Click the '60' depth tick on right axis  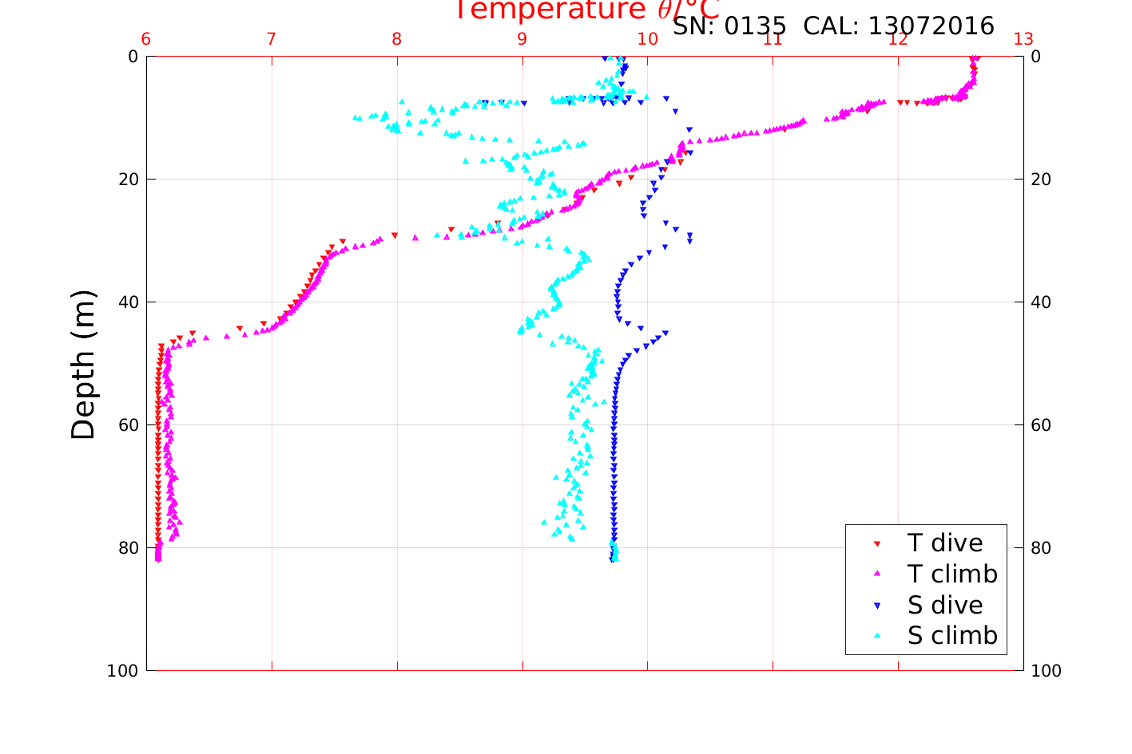tap(1041, 425)
